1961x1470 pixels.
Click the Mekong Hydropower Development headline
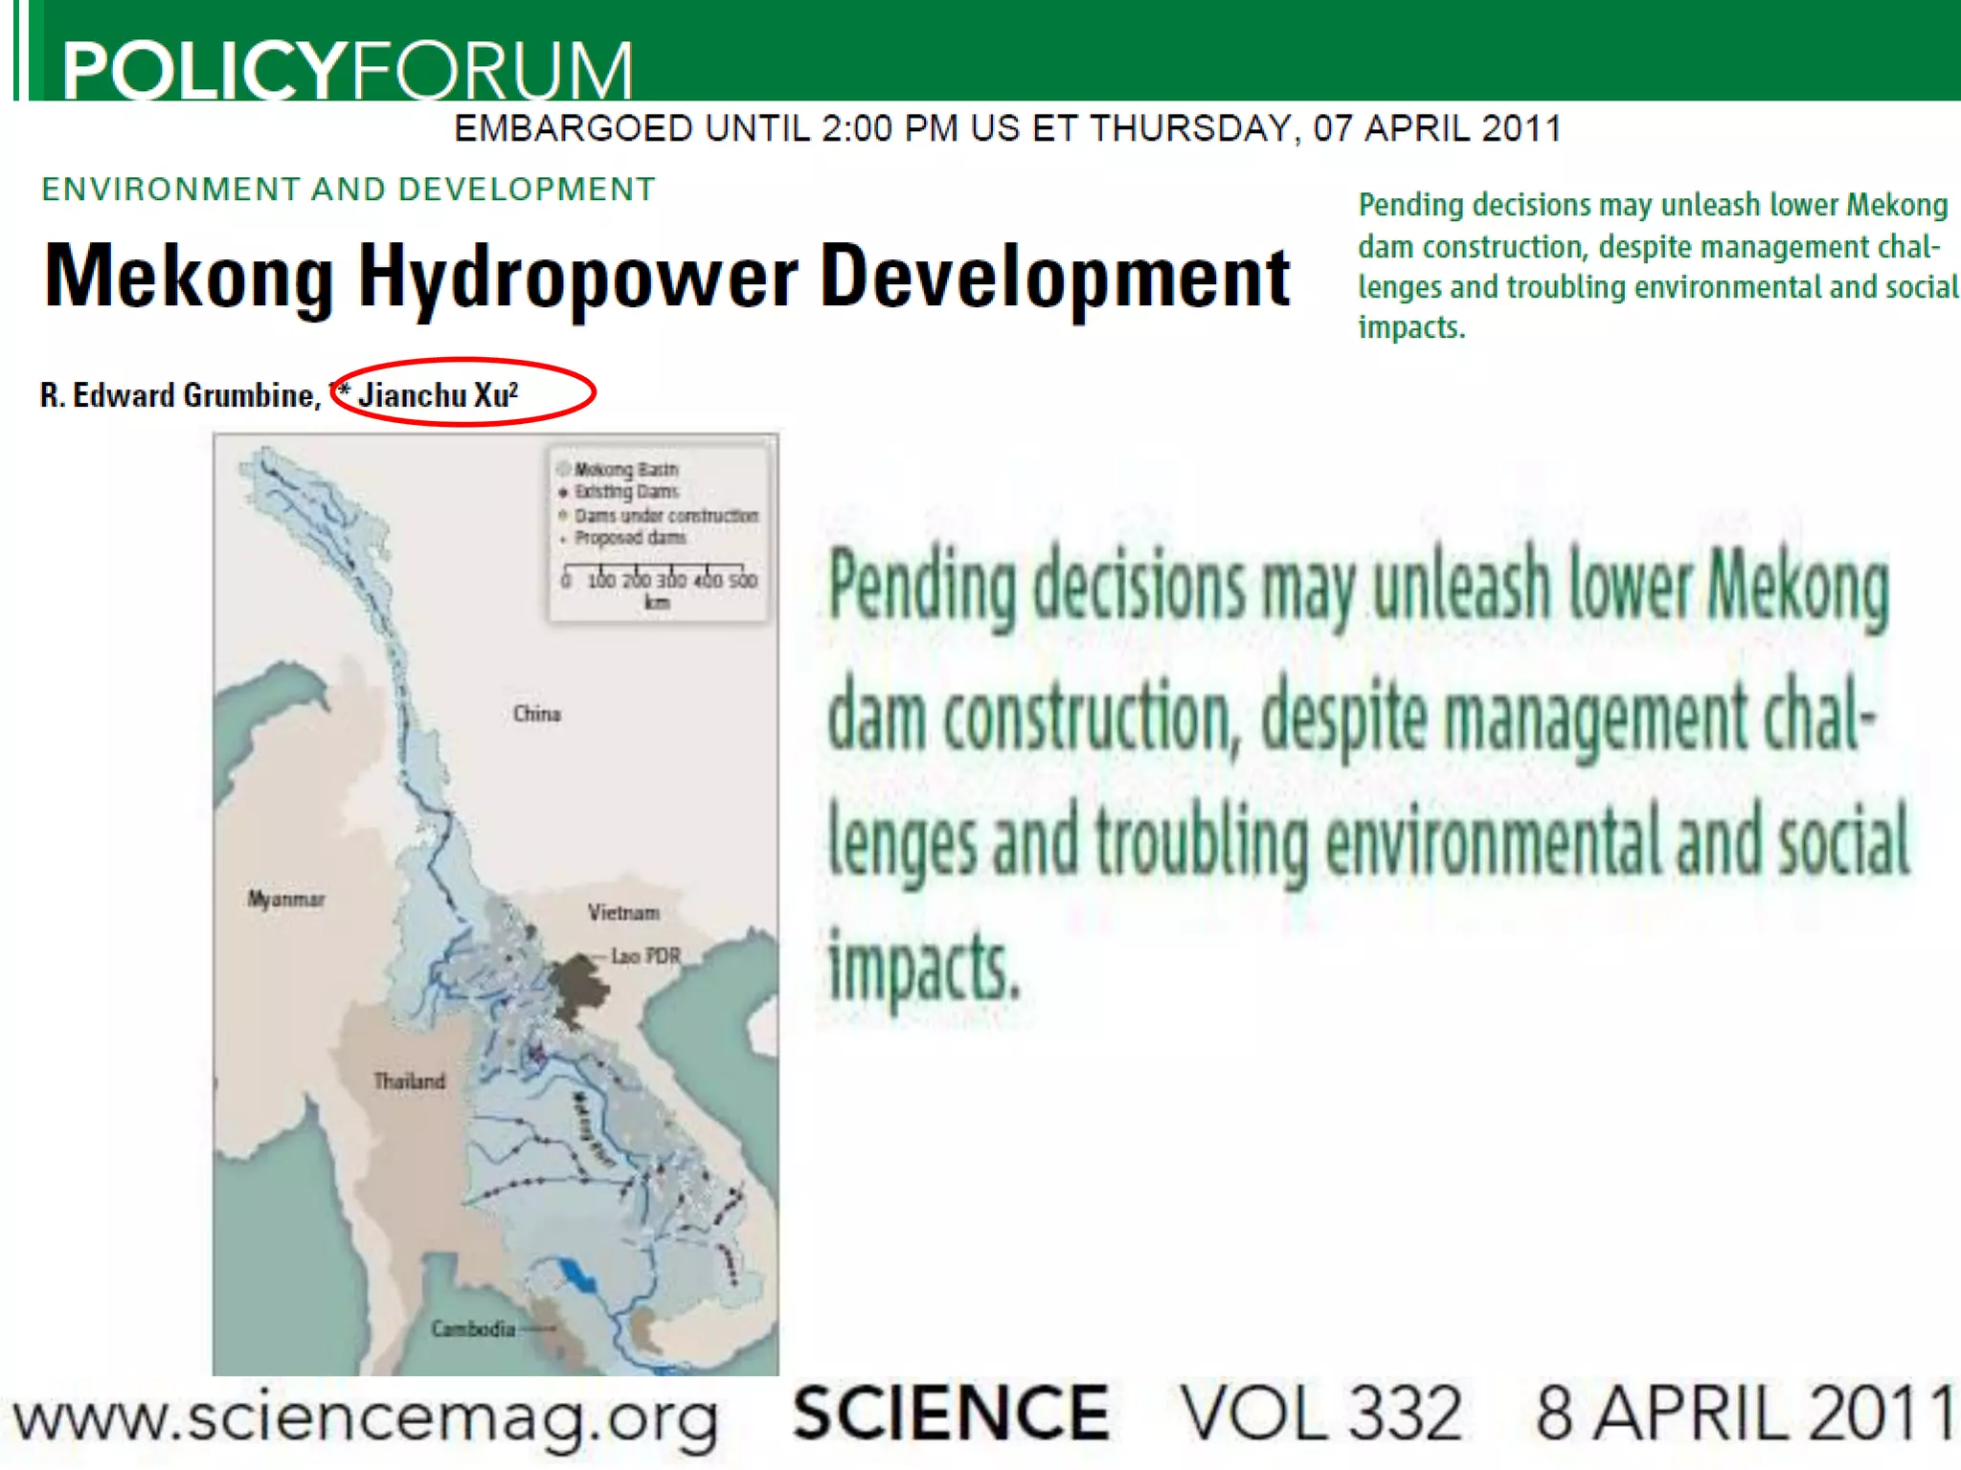(x=667, y=277)
